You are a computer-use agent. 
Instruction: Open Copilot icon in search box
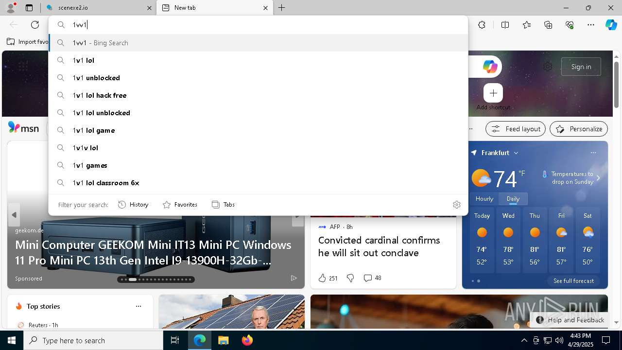[490, 67]
